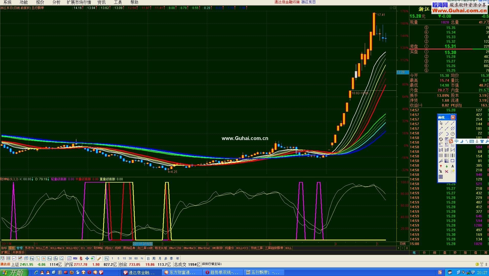489x276 pixels.
Task: Click the 上证 index value in status bar
Action: point(27,264)
